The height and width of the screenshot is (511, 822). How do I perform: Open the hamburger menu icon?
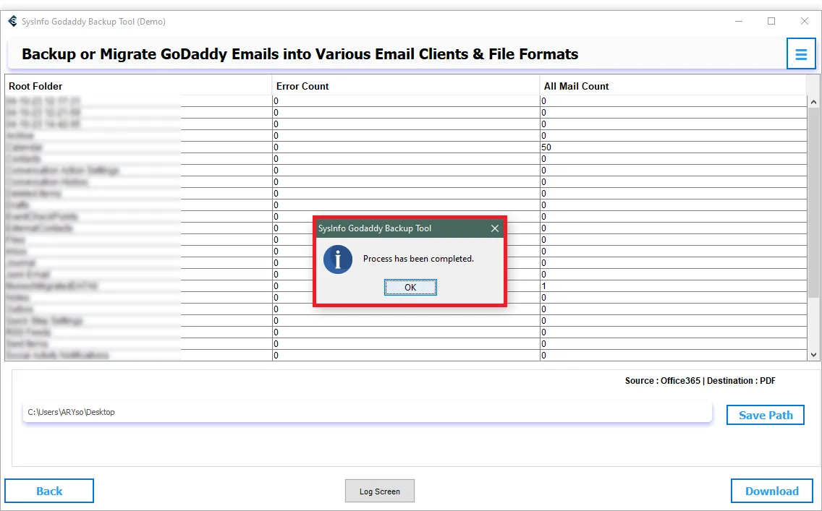tap(800, 54)
